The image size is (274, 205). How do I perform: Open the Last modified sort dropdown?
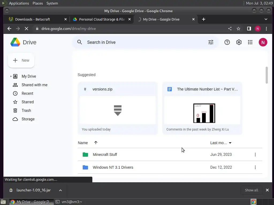tap(221, 143)
